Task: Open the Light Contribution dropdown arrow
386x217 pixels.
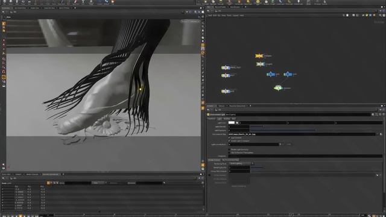Action: pyautogui.click(x=280, y=145)
